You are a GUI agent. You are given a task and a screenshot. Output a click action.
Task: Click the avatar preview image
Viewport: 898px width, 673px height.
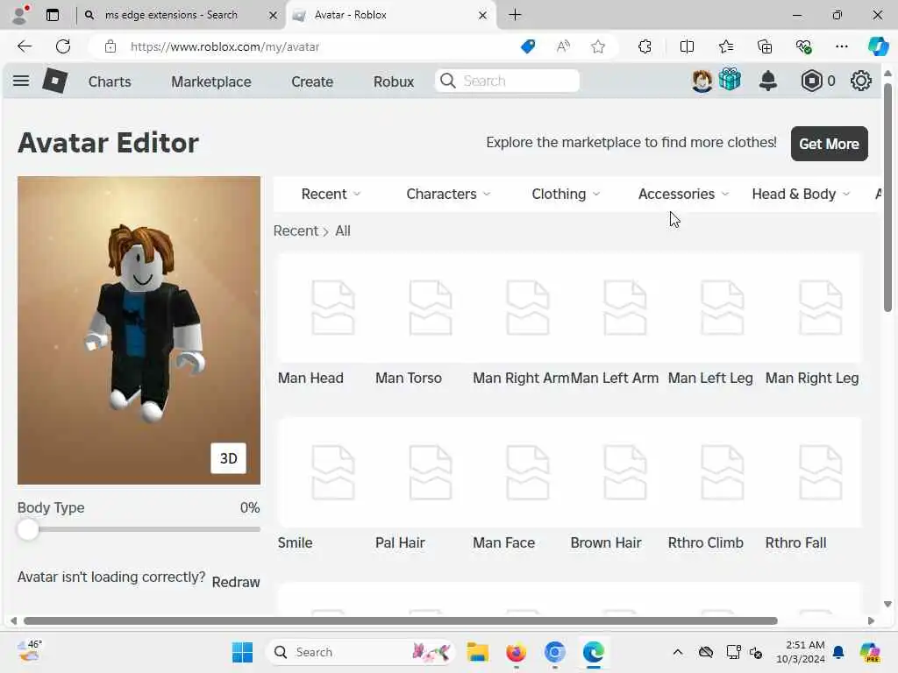point(139,330)
